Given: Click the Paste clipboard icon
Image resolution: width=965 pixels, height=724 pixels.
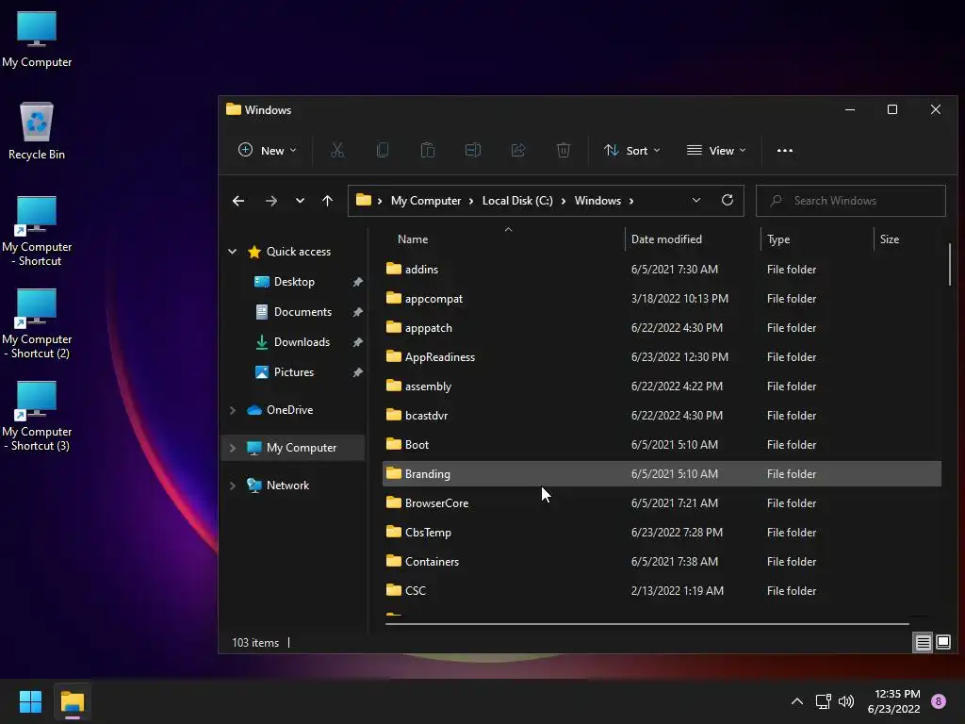Looking at the screenshot, I should tap(428, 150).
